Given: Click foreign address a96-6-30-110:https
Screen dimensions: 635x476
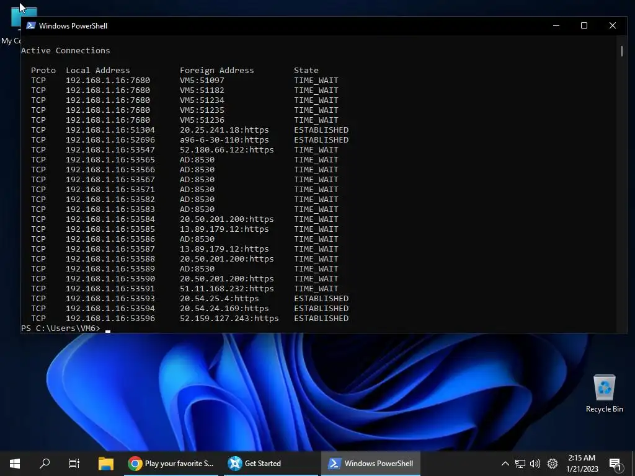Looking at the screenshot, I should (224, 139).
